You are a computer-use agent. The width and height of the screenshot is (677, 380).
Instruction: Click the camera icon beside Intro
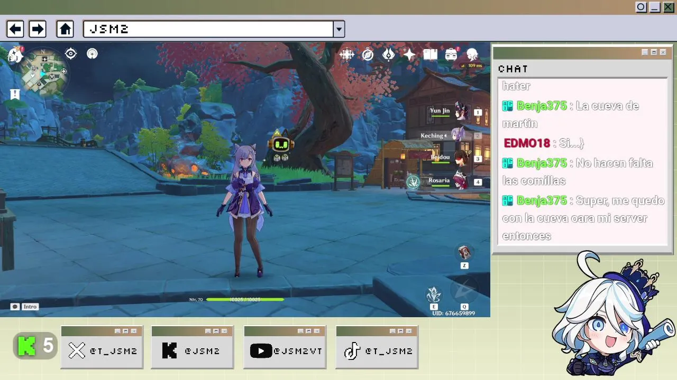15,307
